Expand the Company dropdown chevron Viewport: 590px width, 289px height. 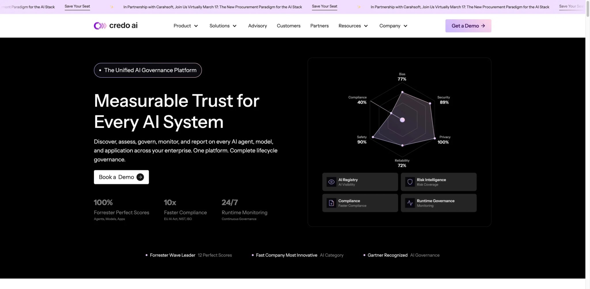coord(405,26)
